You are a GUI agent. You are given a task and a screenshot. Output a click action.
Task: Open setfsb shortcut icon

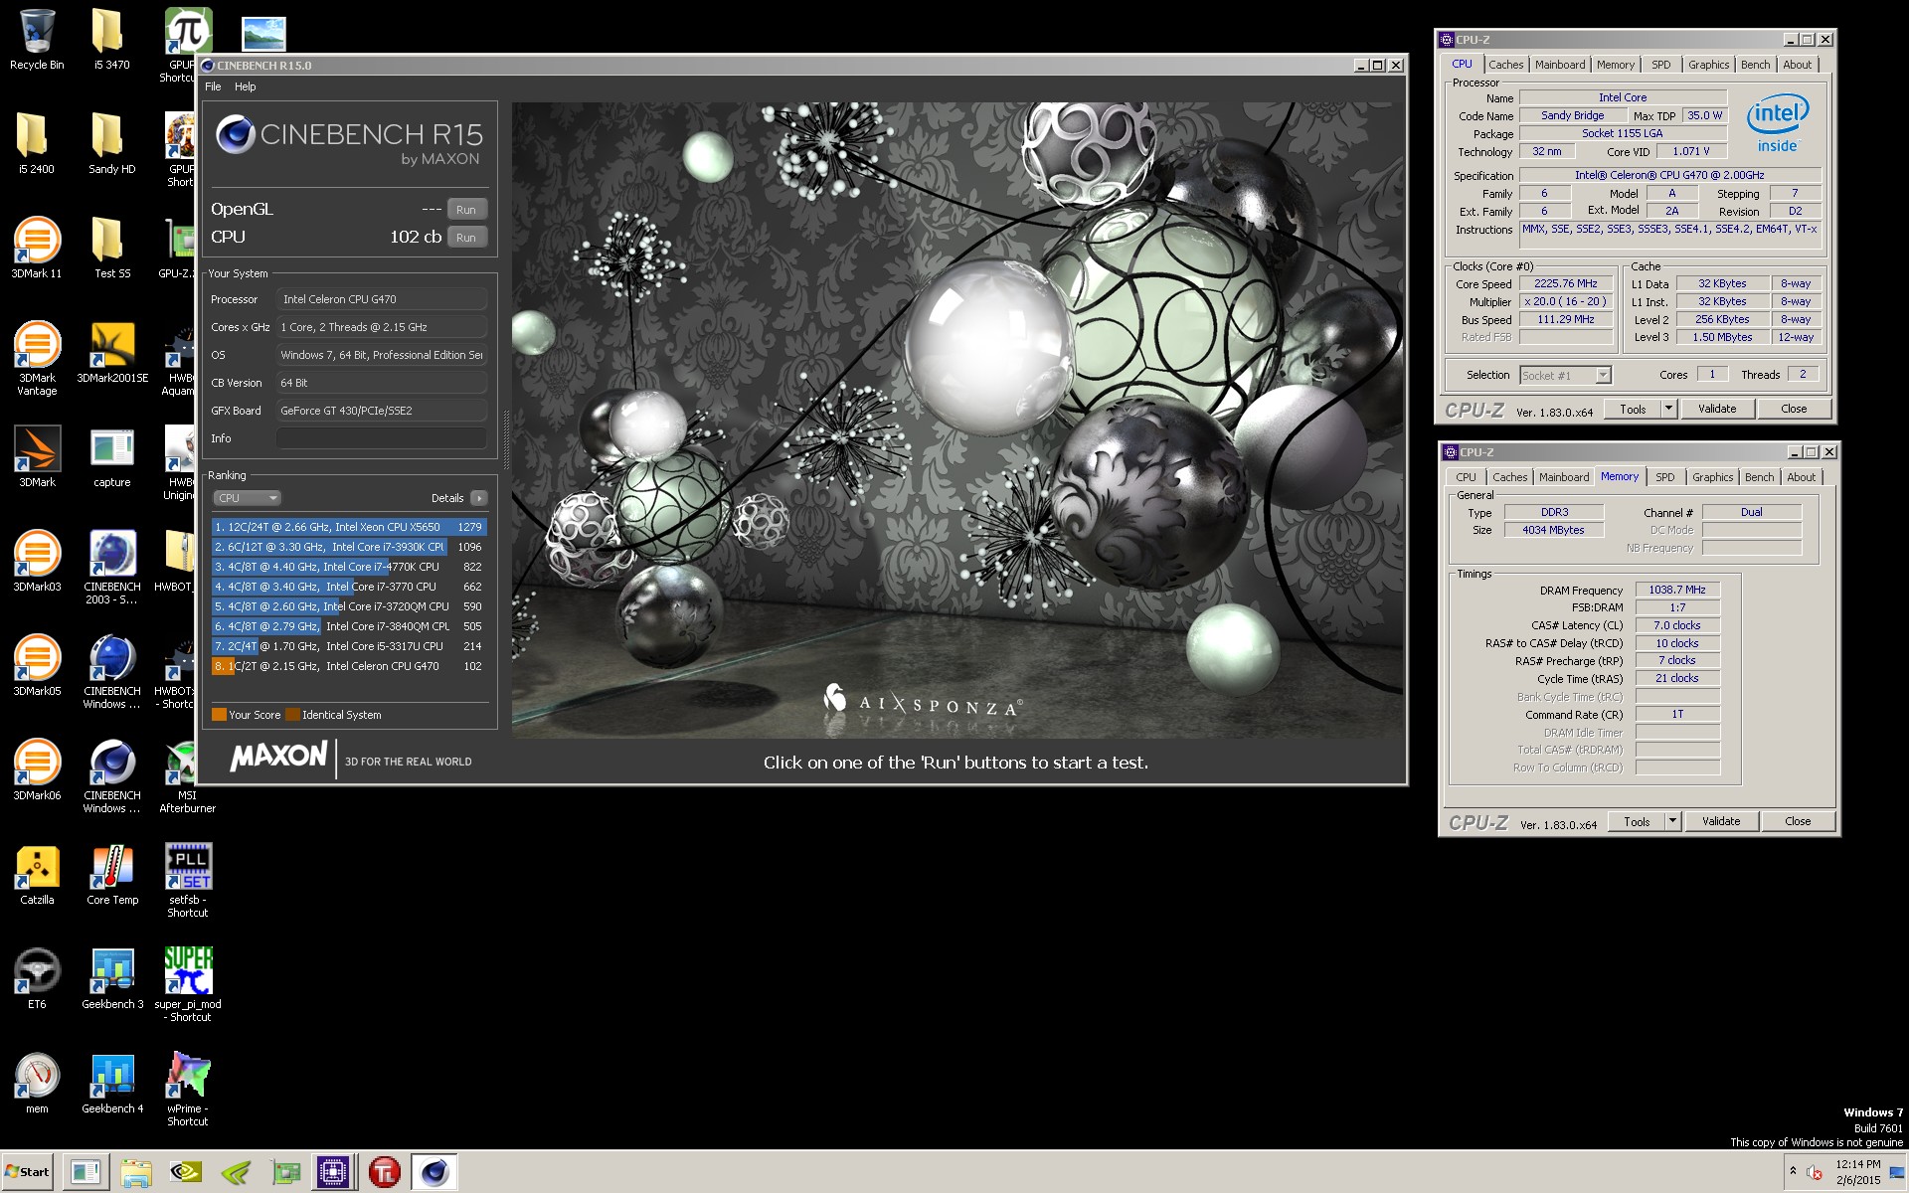point(187,881)
